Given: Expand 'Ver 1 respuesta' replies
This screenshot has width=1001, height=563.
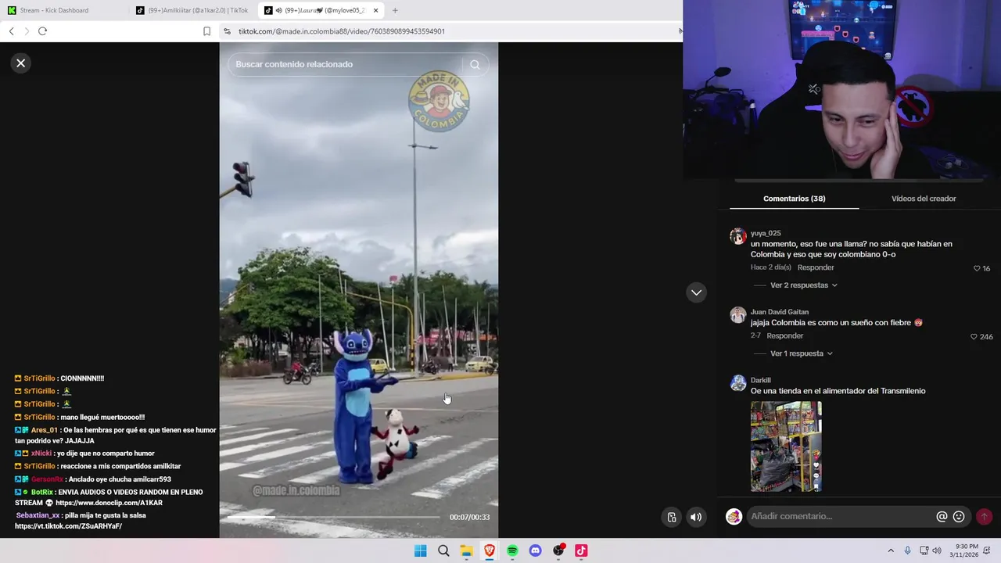Looking at the screenshot, I should click(802, 353).
